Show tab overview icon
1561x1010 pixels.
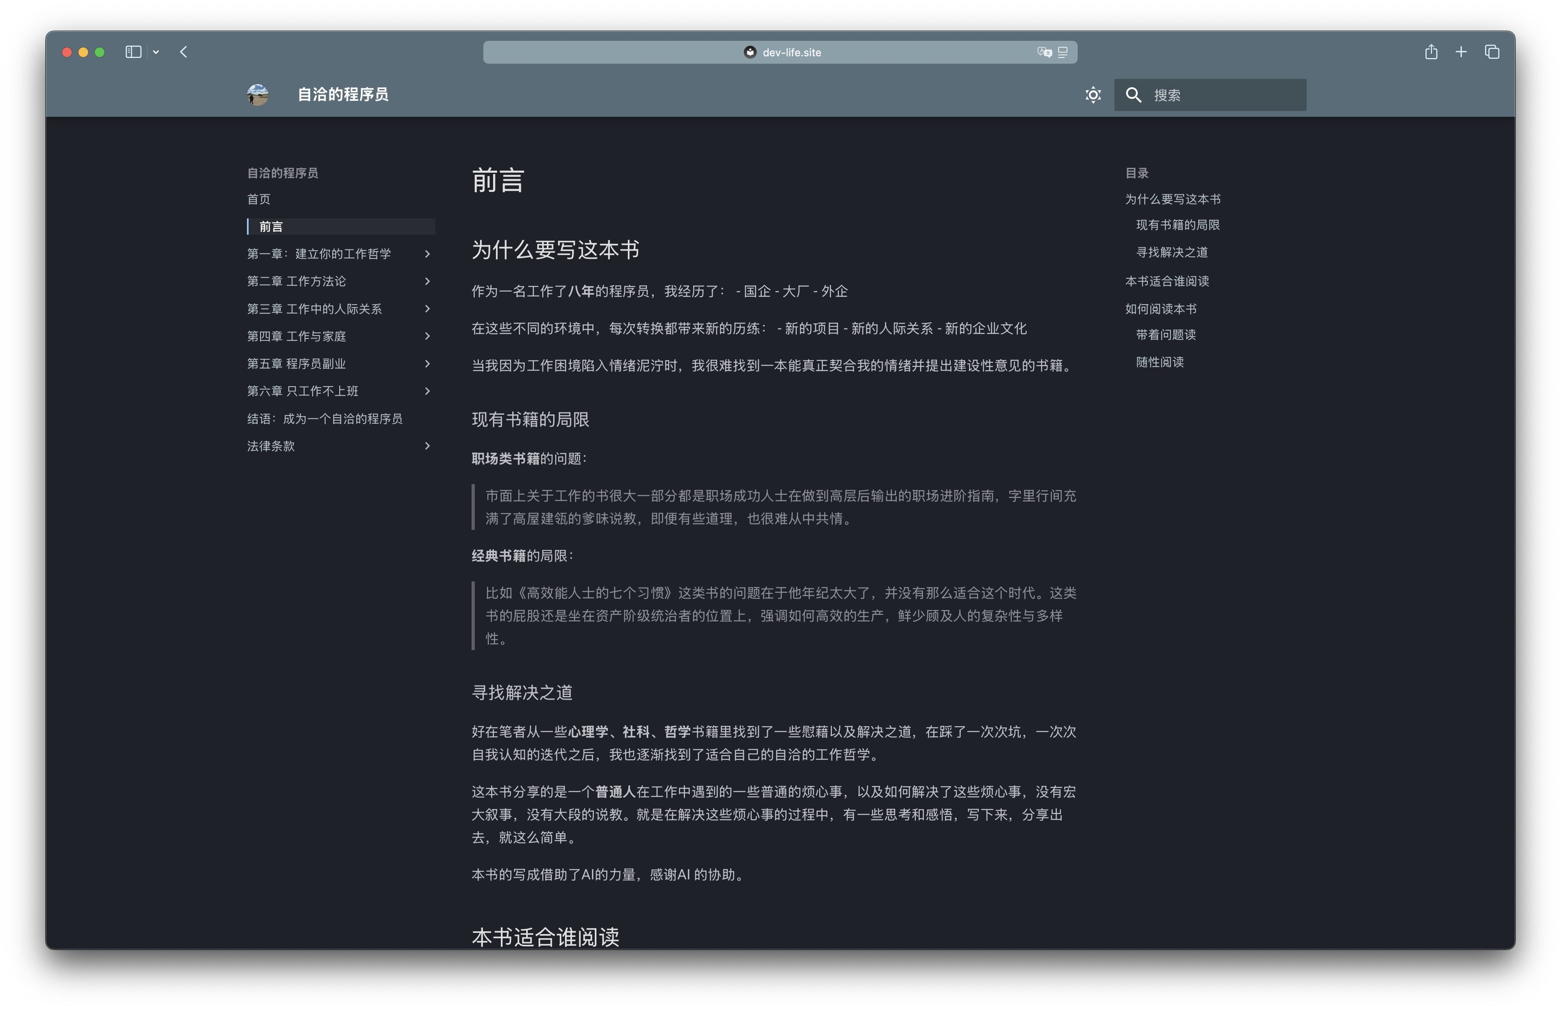(x=1492, y=52)
